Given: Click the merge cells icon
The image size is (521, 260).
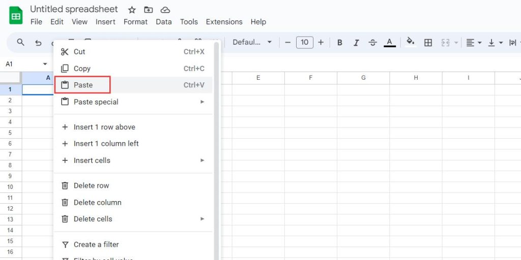Looking at the screenshot, I should click(445, 43).
